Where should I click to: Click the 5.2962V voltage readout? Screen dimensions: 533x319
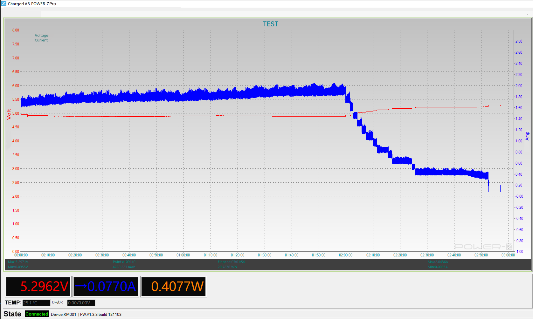coord(38,286)
